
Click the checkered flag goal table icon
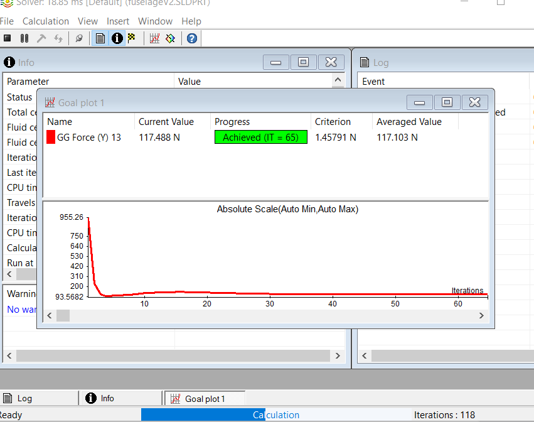131,38
